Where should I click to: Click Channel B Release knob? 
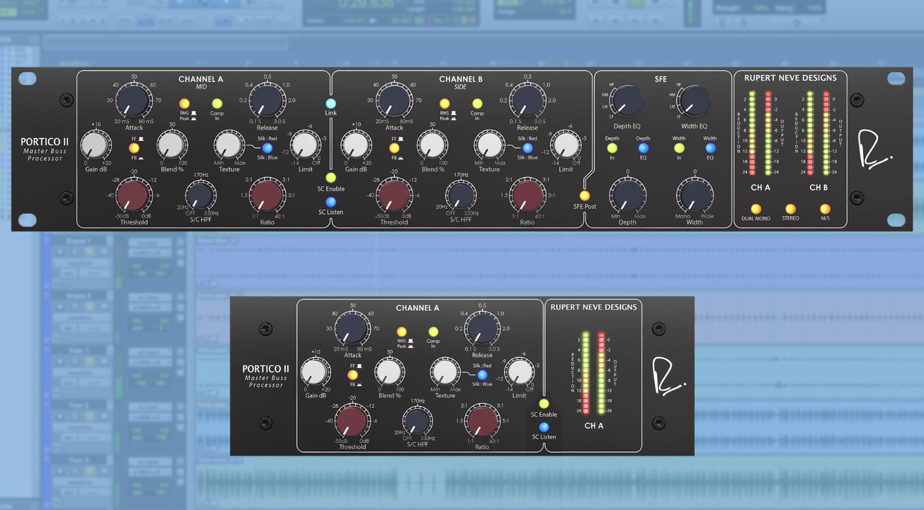pos(527,100)
